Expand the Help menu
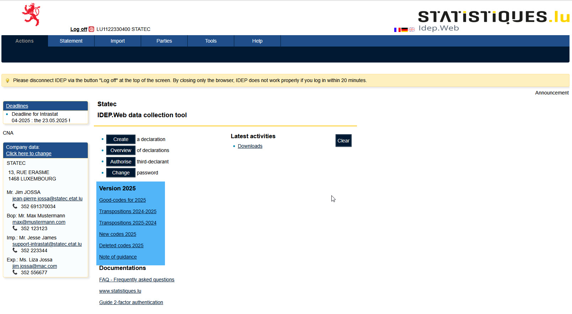Viewport: 572px width, 314px height. coord(257,41)
